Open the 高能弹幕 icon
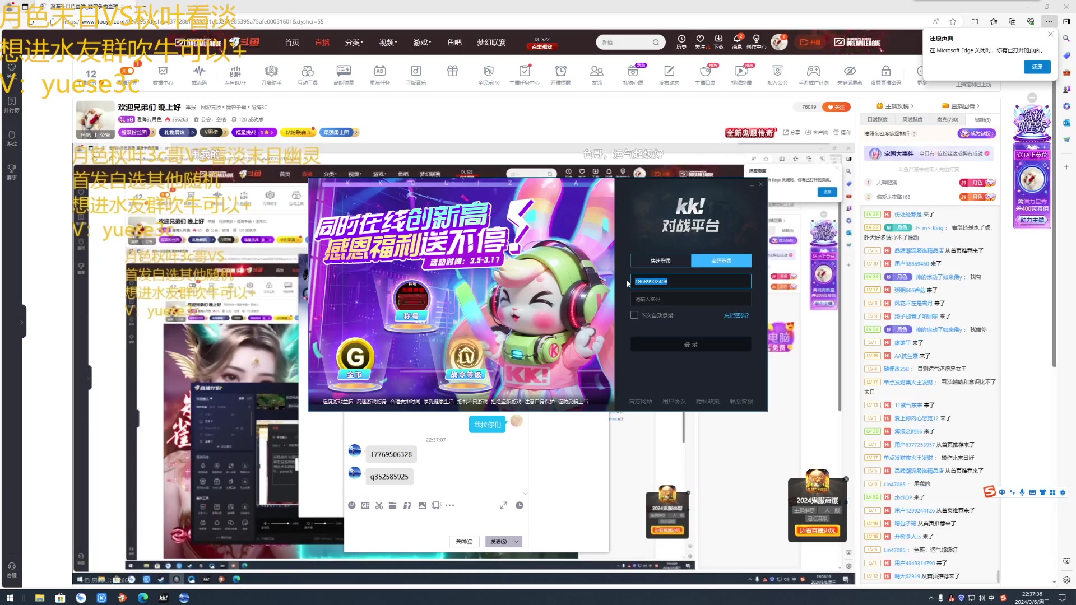The width and height of the screenshot is (1076, 605). (x=344, y=75)
